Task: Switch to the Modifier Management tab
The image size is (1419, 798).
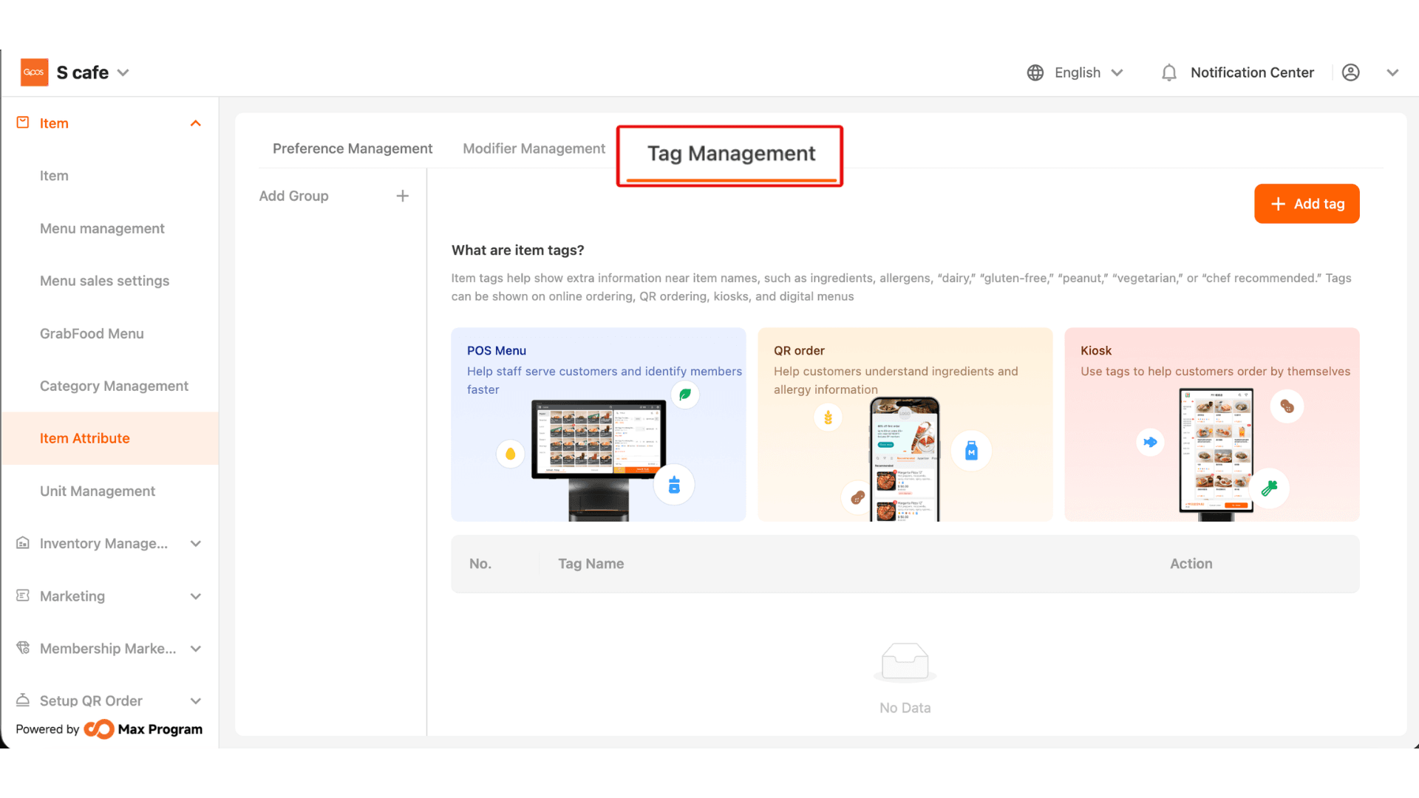Action: (534, 149)
